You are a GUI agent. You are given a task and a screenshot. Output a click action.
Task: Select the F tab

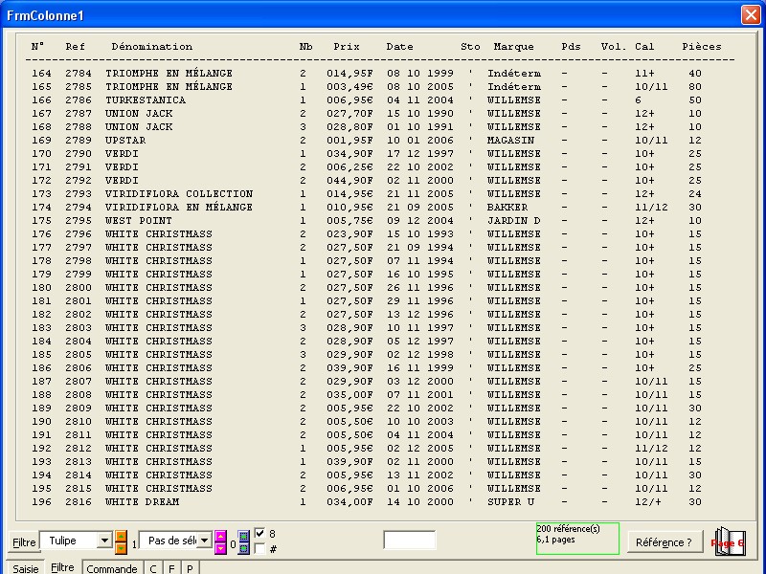click(x=171, y=568)
